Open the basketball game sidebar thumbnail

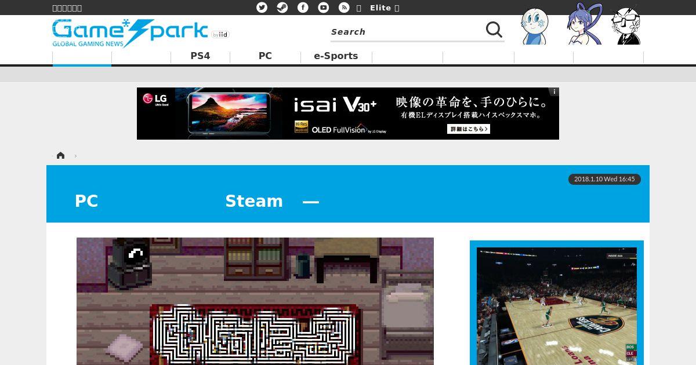(x=557, y=306)
